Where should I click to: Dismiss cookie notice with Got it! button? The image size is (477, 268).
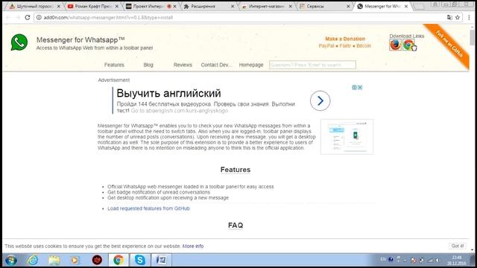point(458,246)
